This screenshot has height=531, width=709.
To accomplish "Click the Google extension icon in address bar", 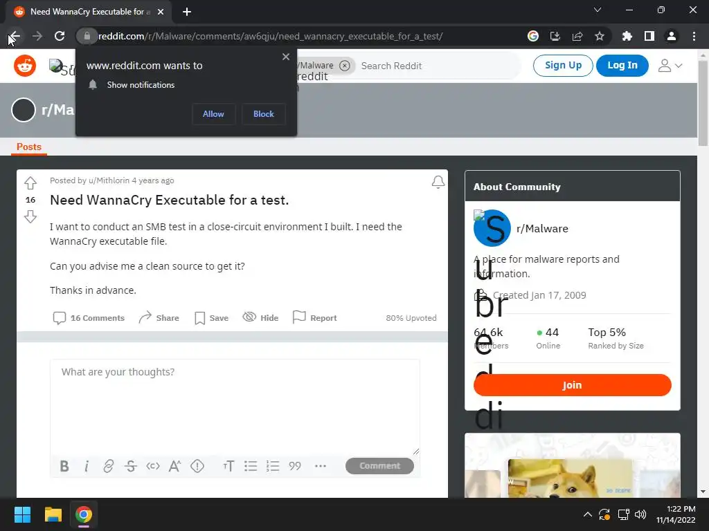I will coord(532,36).
